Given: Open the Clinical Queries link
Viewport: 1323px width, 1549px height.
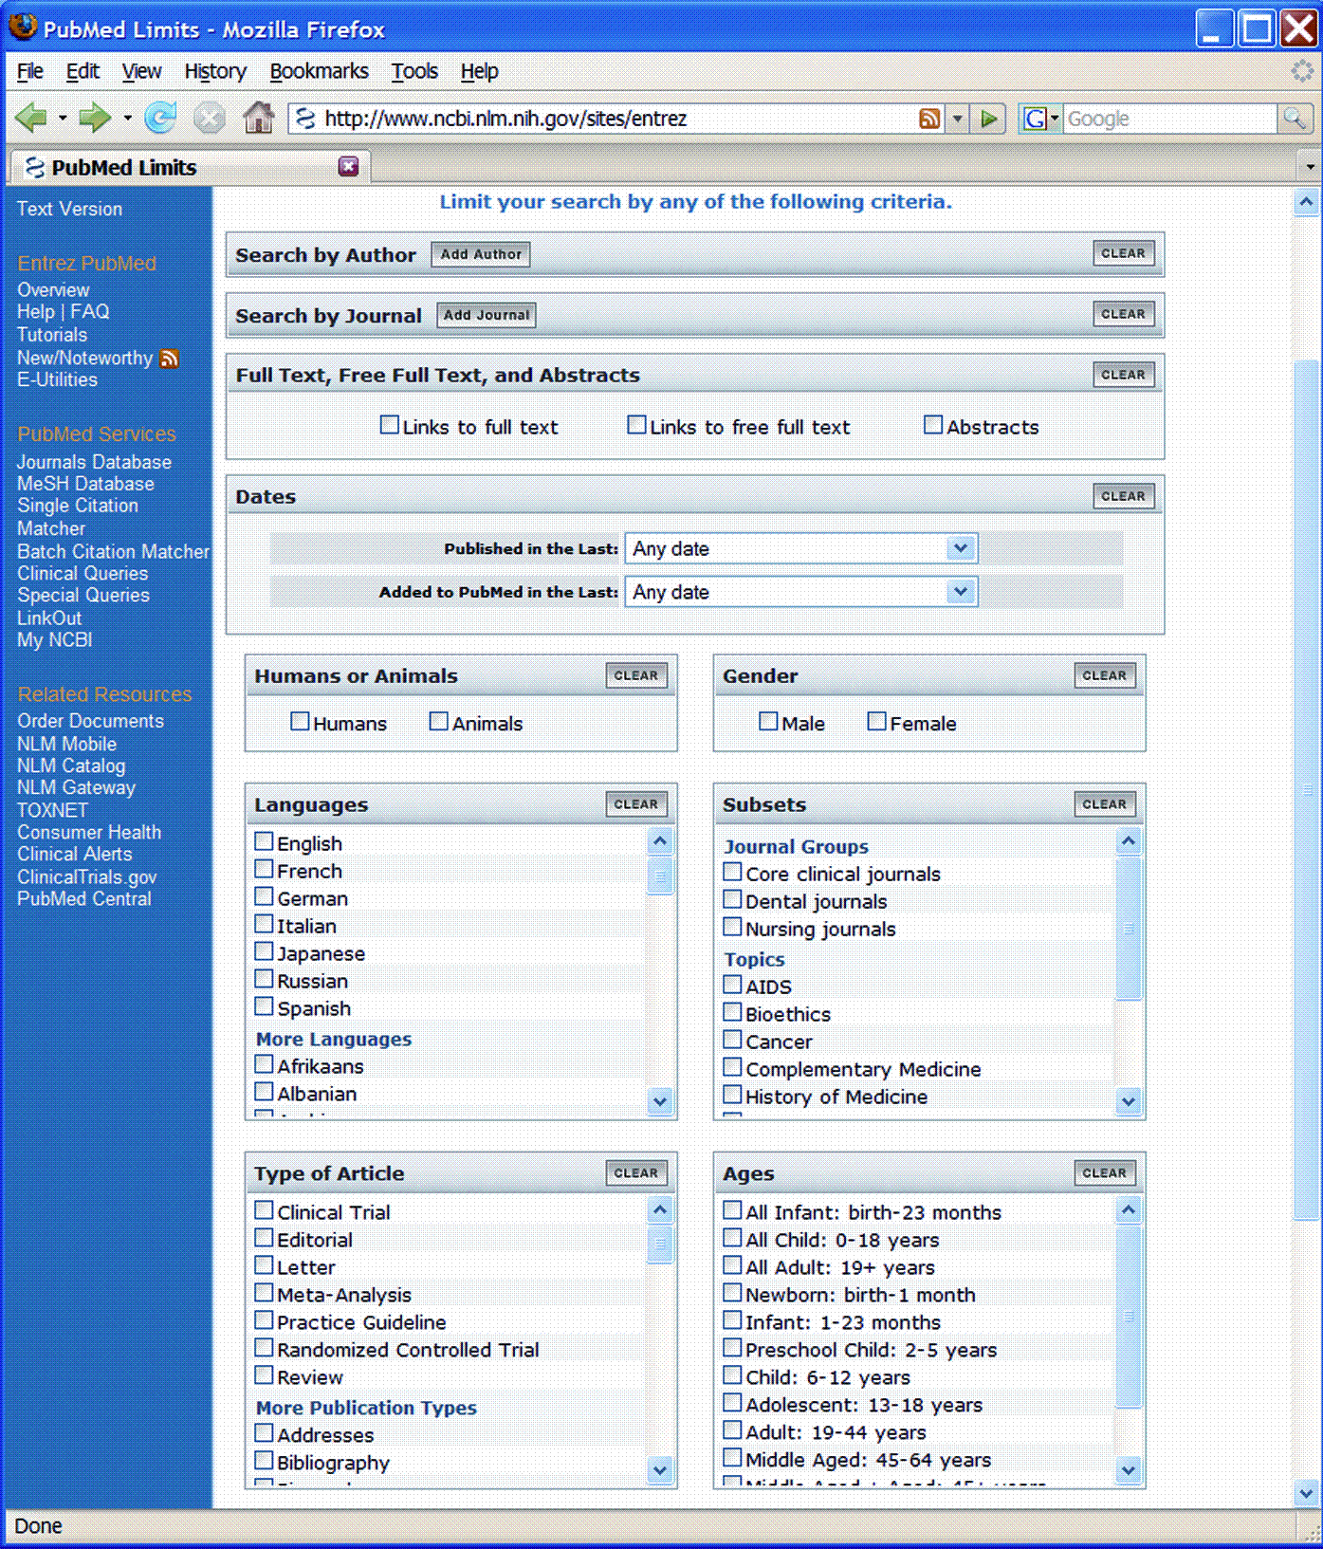Looking at the screenshot, I should [83, 574].
